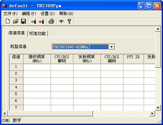This screenshot has width=163, height=125.
Task: Select channel row header 7
Action: pyautogui.click(x=16, y=108)
